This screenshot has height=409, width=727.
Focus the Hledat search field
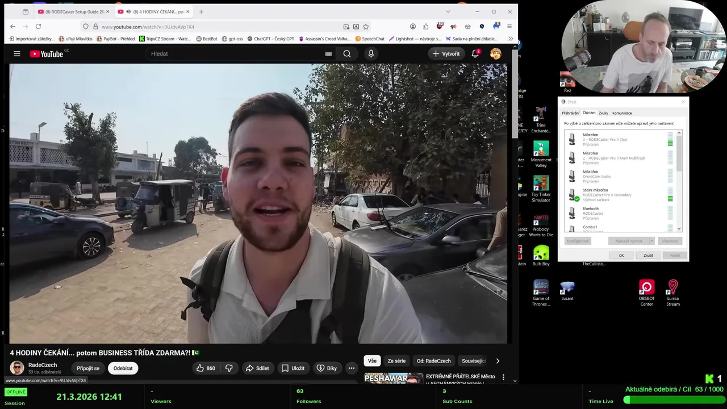(236, 53)
